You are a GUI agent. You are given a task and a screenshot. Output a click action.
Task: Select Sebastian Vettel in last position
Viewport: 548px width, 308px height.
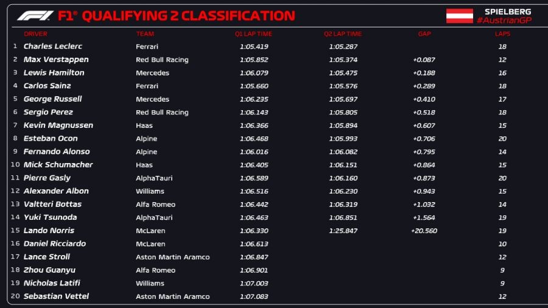click(x=56, y=296)
